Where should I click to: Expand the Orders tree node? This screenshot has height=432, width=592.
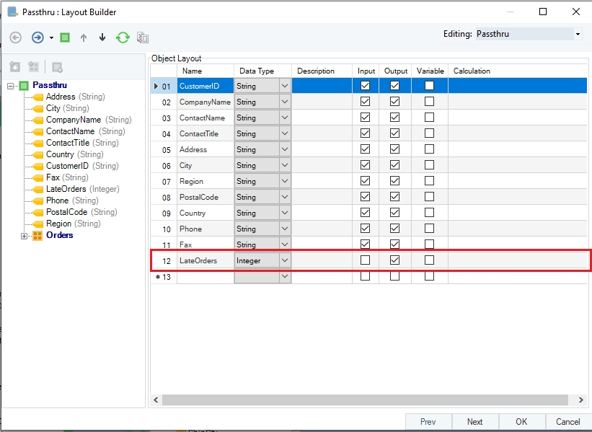[24, 235]
